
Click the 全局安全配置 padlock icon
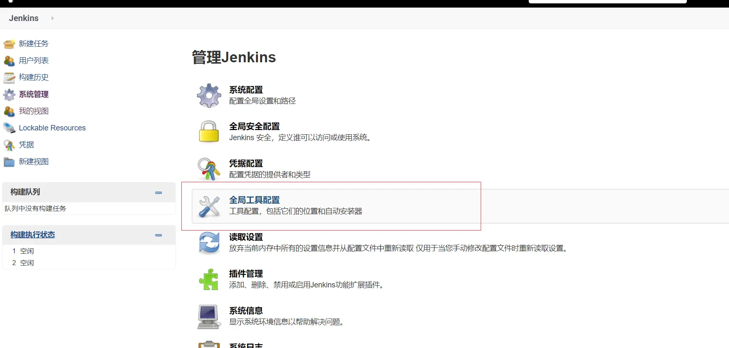[209, 132]
